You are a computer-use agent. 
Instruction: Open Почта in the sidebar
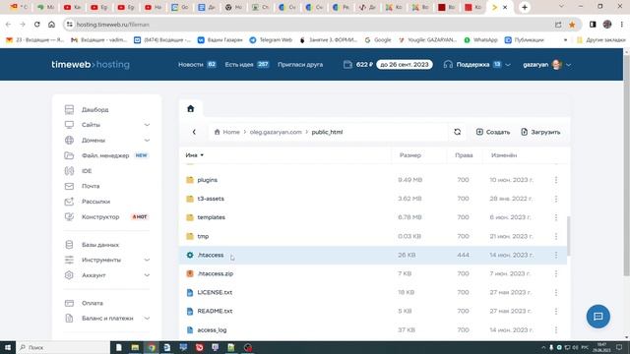(x=91, y=186)
